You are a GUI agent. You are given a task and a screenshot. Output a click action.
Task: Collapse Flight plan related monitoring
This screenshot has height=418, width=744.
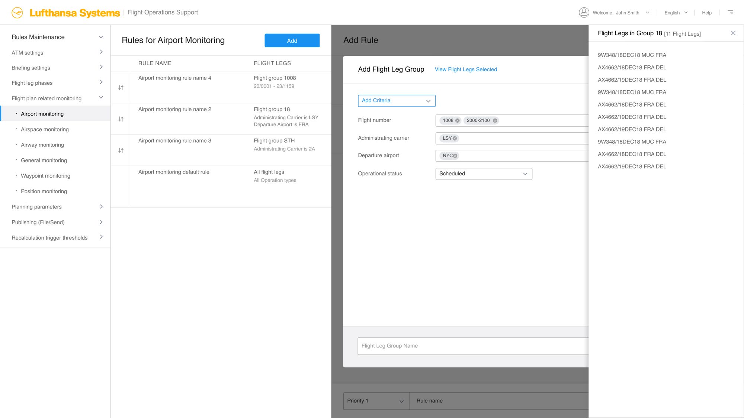click(x=101, y=97)
